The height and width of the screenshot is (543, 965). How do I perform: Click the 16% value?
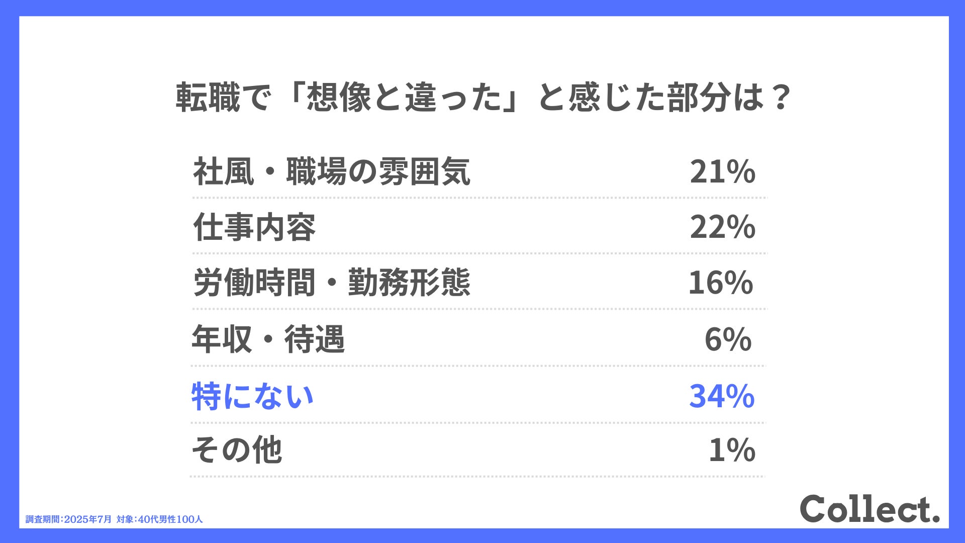coord(721,283)
